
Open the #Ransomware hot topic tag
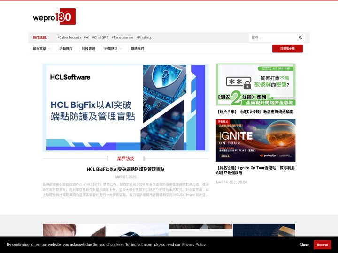(x=123, y=37)
